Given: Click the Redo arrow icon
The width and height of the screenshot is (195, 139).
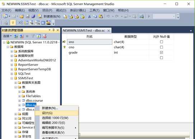Looking at the screenshot, I should click(x=117, y=16).
